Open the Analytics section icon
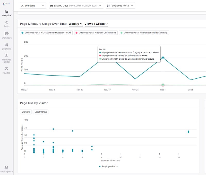 (7, 12)
